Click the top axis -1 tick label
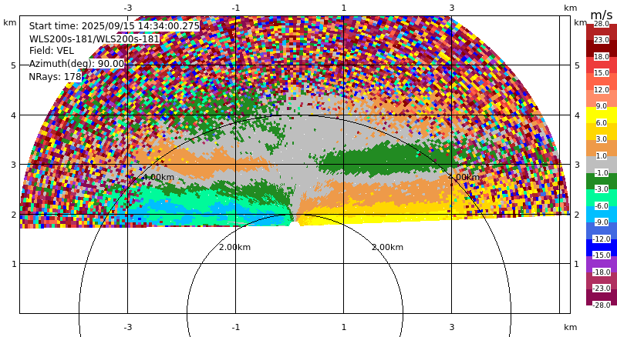The width and height of the screenshot is (617, 337). [235, 8]
